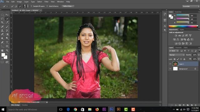Hide Layer 1 visibility eye
200x112 pixels.
tap(170, 64)
